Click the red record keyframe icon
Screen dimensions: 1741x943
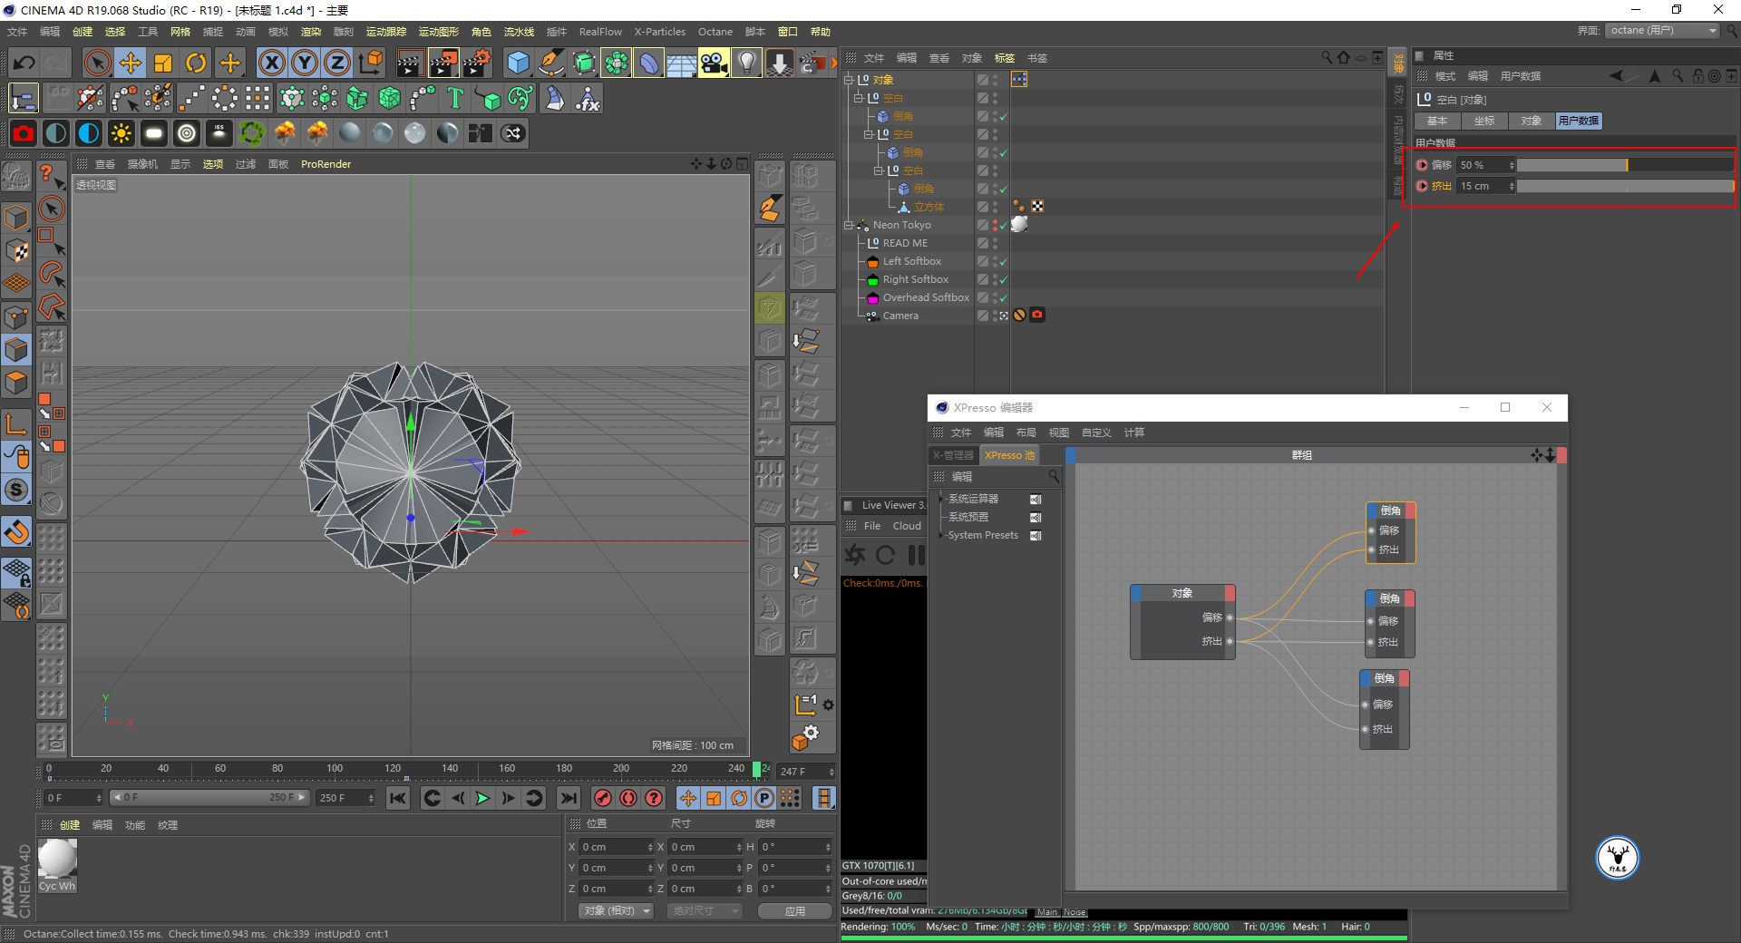602,798
